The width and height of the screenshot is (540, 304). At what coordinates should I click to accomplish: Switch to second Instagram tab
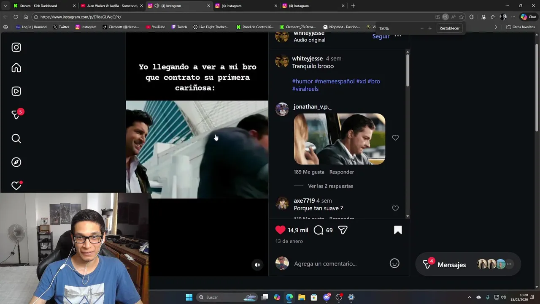[x=246, y=6]
